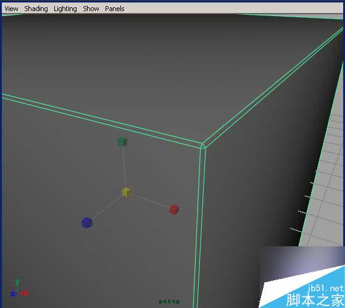Grab the blue Z-axis scale handle
345x308 pixels.
click(87, 223)
